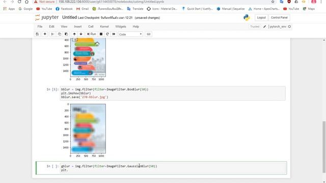Open the Facebook bookmark
Viewport: 326px width, 183px height.
point(64,9)
